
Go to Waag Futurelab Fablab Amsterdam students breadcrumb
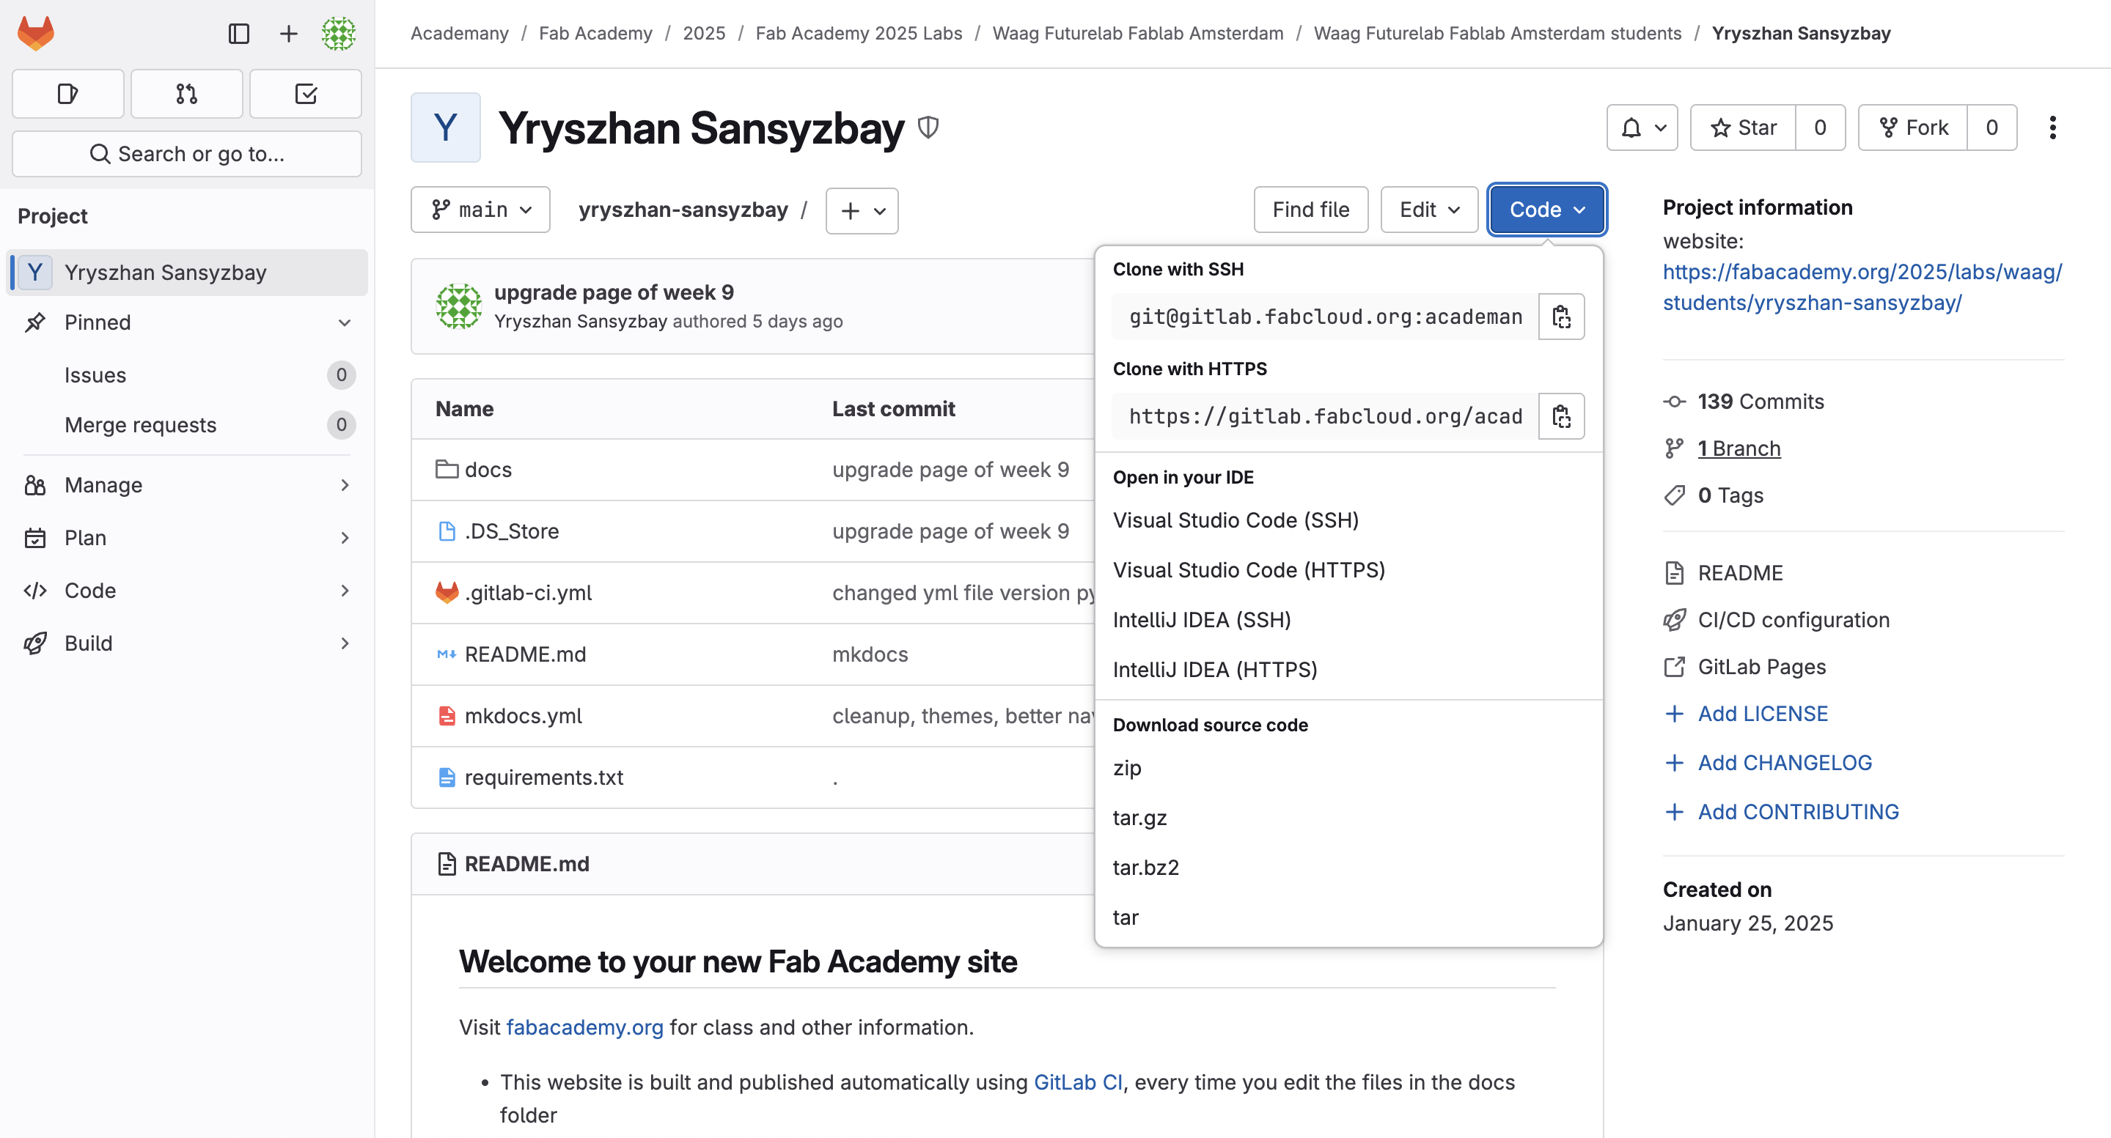[1497, 34]
